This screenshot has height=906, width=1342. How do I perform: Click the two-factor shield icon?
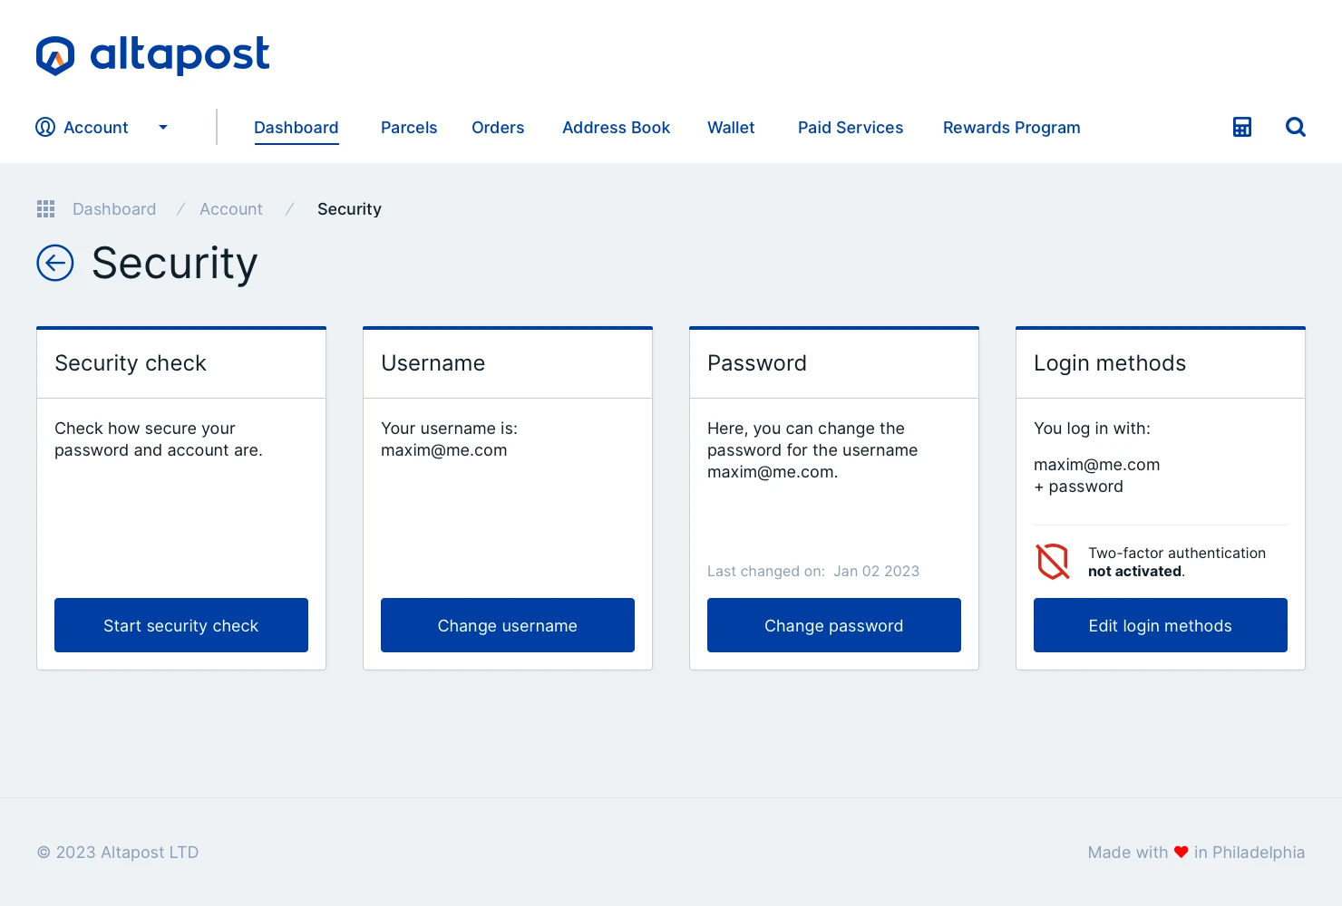point(1053,562)
